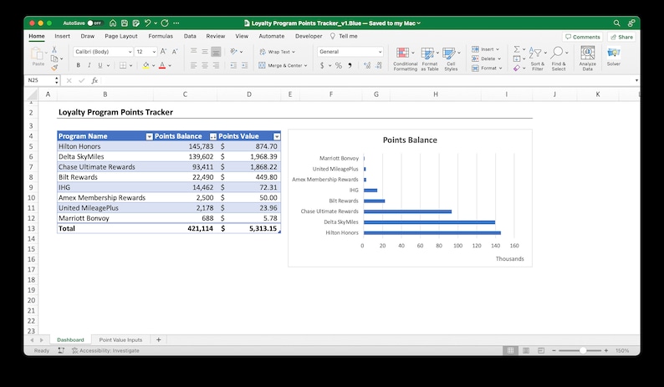Toggle Bottom Align in alignment group
This screenshot has height=387, width=664.
216,52
